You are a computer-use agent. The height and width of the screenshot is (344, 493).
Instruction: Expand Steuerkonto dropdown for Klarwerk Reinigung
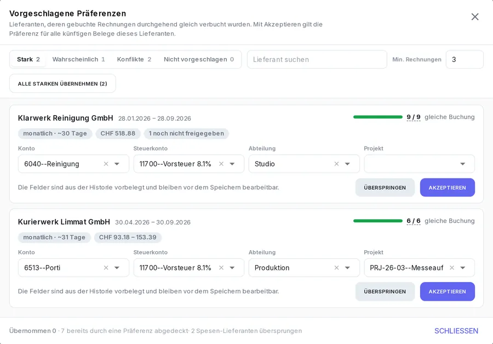point(232,164)
